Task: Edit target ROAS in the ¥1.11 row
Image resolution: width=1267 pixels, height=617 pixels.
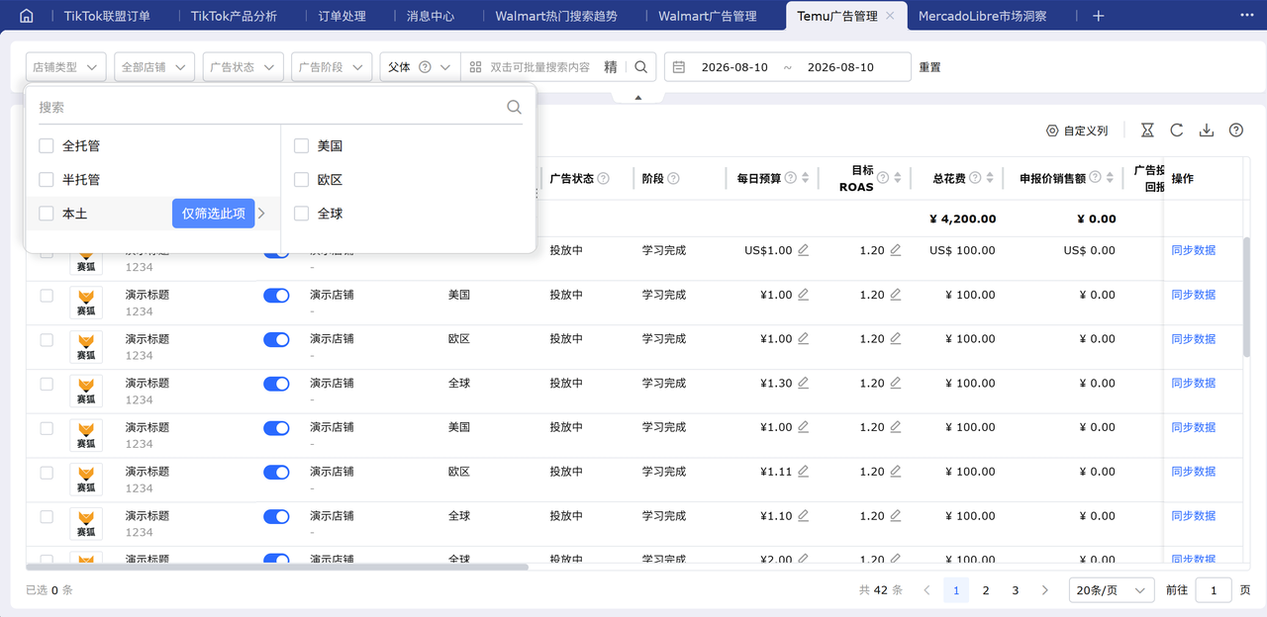Action: coord(895,472)
